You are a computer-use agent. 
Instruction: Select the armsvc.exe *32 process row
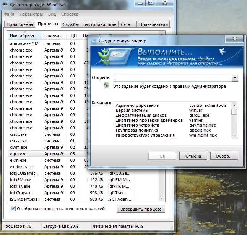(47, 43)
